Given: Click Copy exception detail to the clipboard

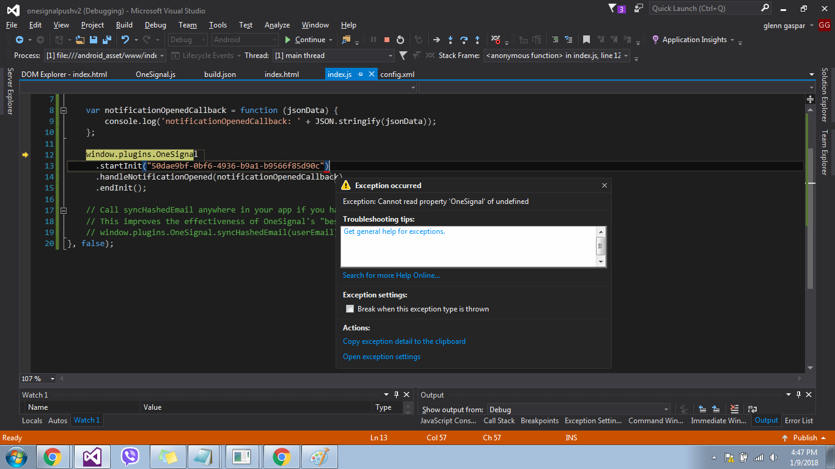Looking at the screenshot, I should pyautogui.click(x=404, y=341).
